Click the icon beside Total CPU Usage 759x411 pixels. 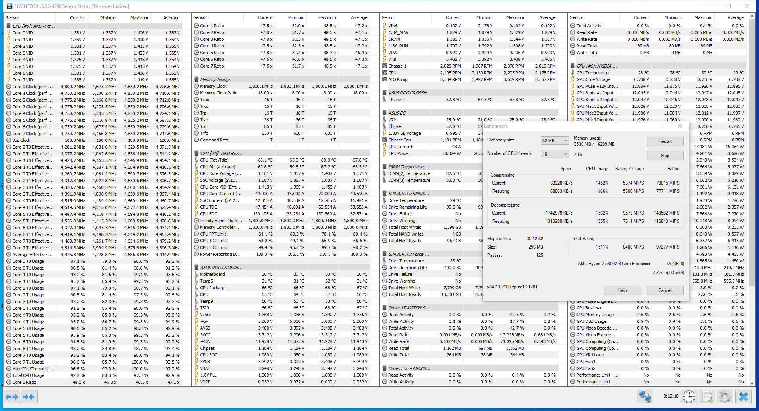pos(9,375)
